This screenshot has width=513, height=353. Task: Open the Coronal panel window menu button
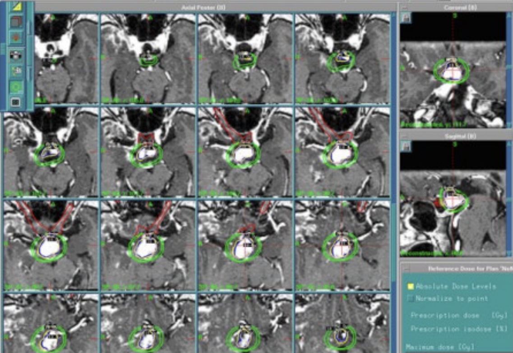point(405,7)
